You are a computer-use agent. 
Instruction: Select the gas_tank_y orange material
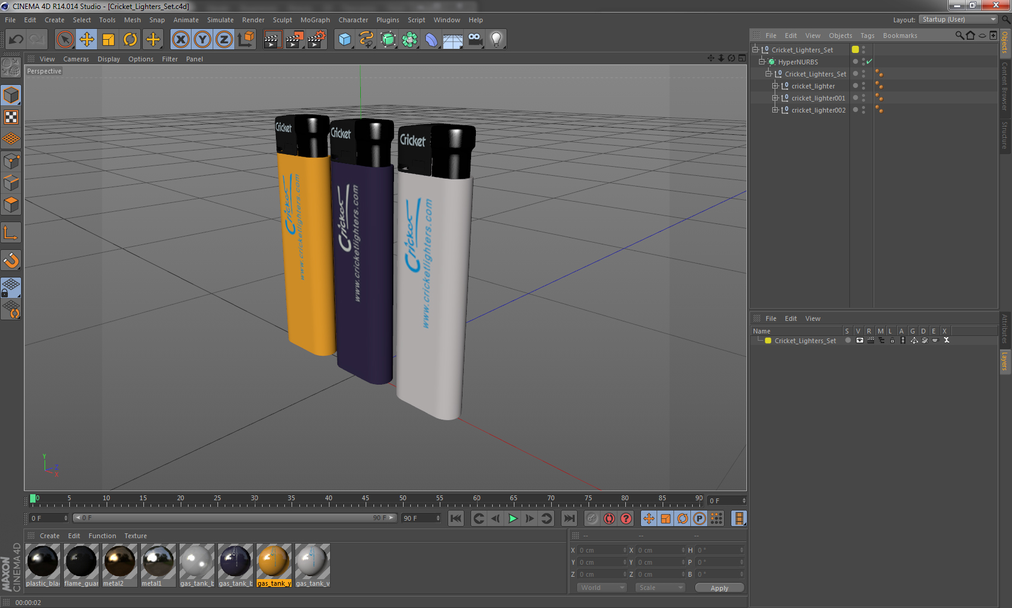pyautogui.click(x=274, y=565)
